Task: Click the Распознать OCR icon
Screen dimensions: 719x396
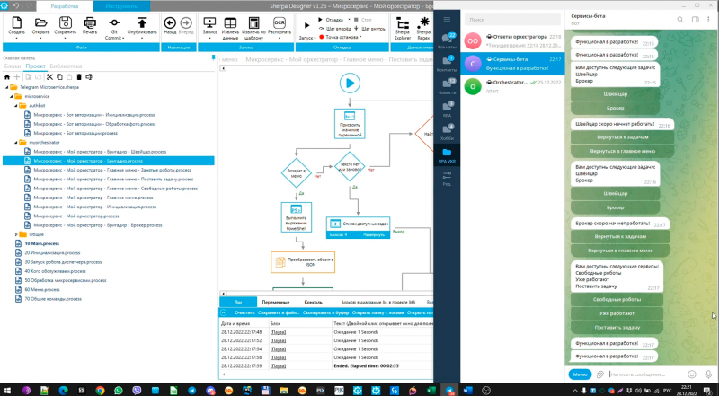Action: 279,23
